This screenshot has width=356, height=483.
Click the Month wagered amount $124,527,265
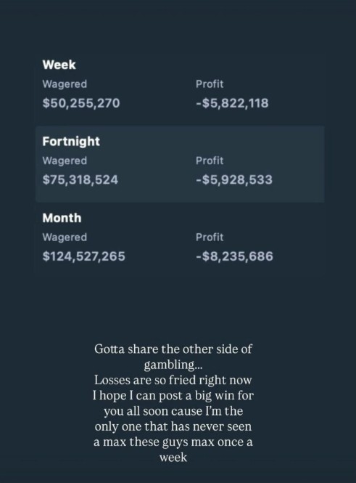click(84, 256)
